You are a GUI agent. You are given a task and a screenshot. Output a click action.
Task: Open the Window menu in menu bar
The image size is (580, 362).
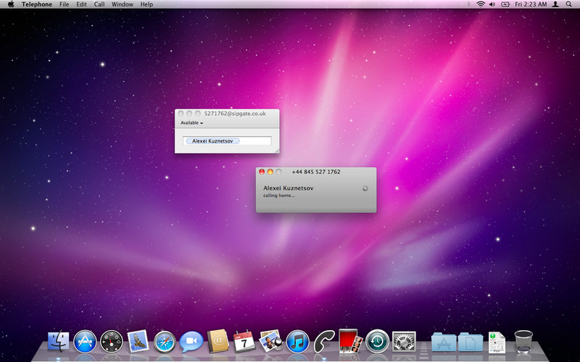tap(122, 4)
